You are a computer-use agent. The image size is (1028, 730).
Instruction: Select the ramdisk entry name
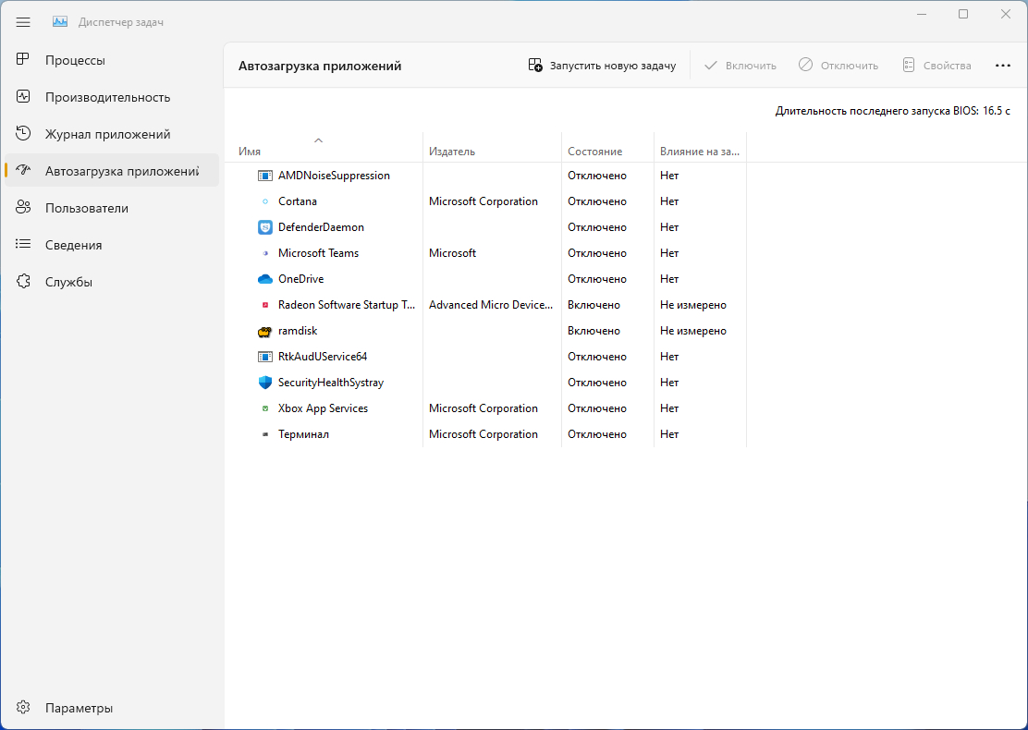pos(298,331)
